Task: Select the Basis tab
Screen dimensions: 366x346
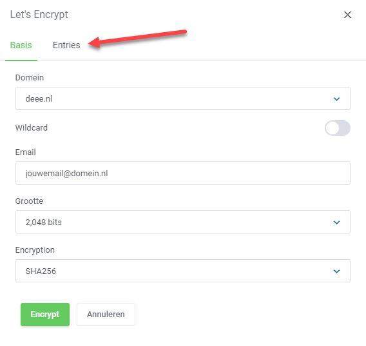Action: (x=21, y=45)
